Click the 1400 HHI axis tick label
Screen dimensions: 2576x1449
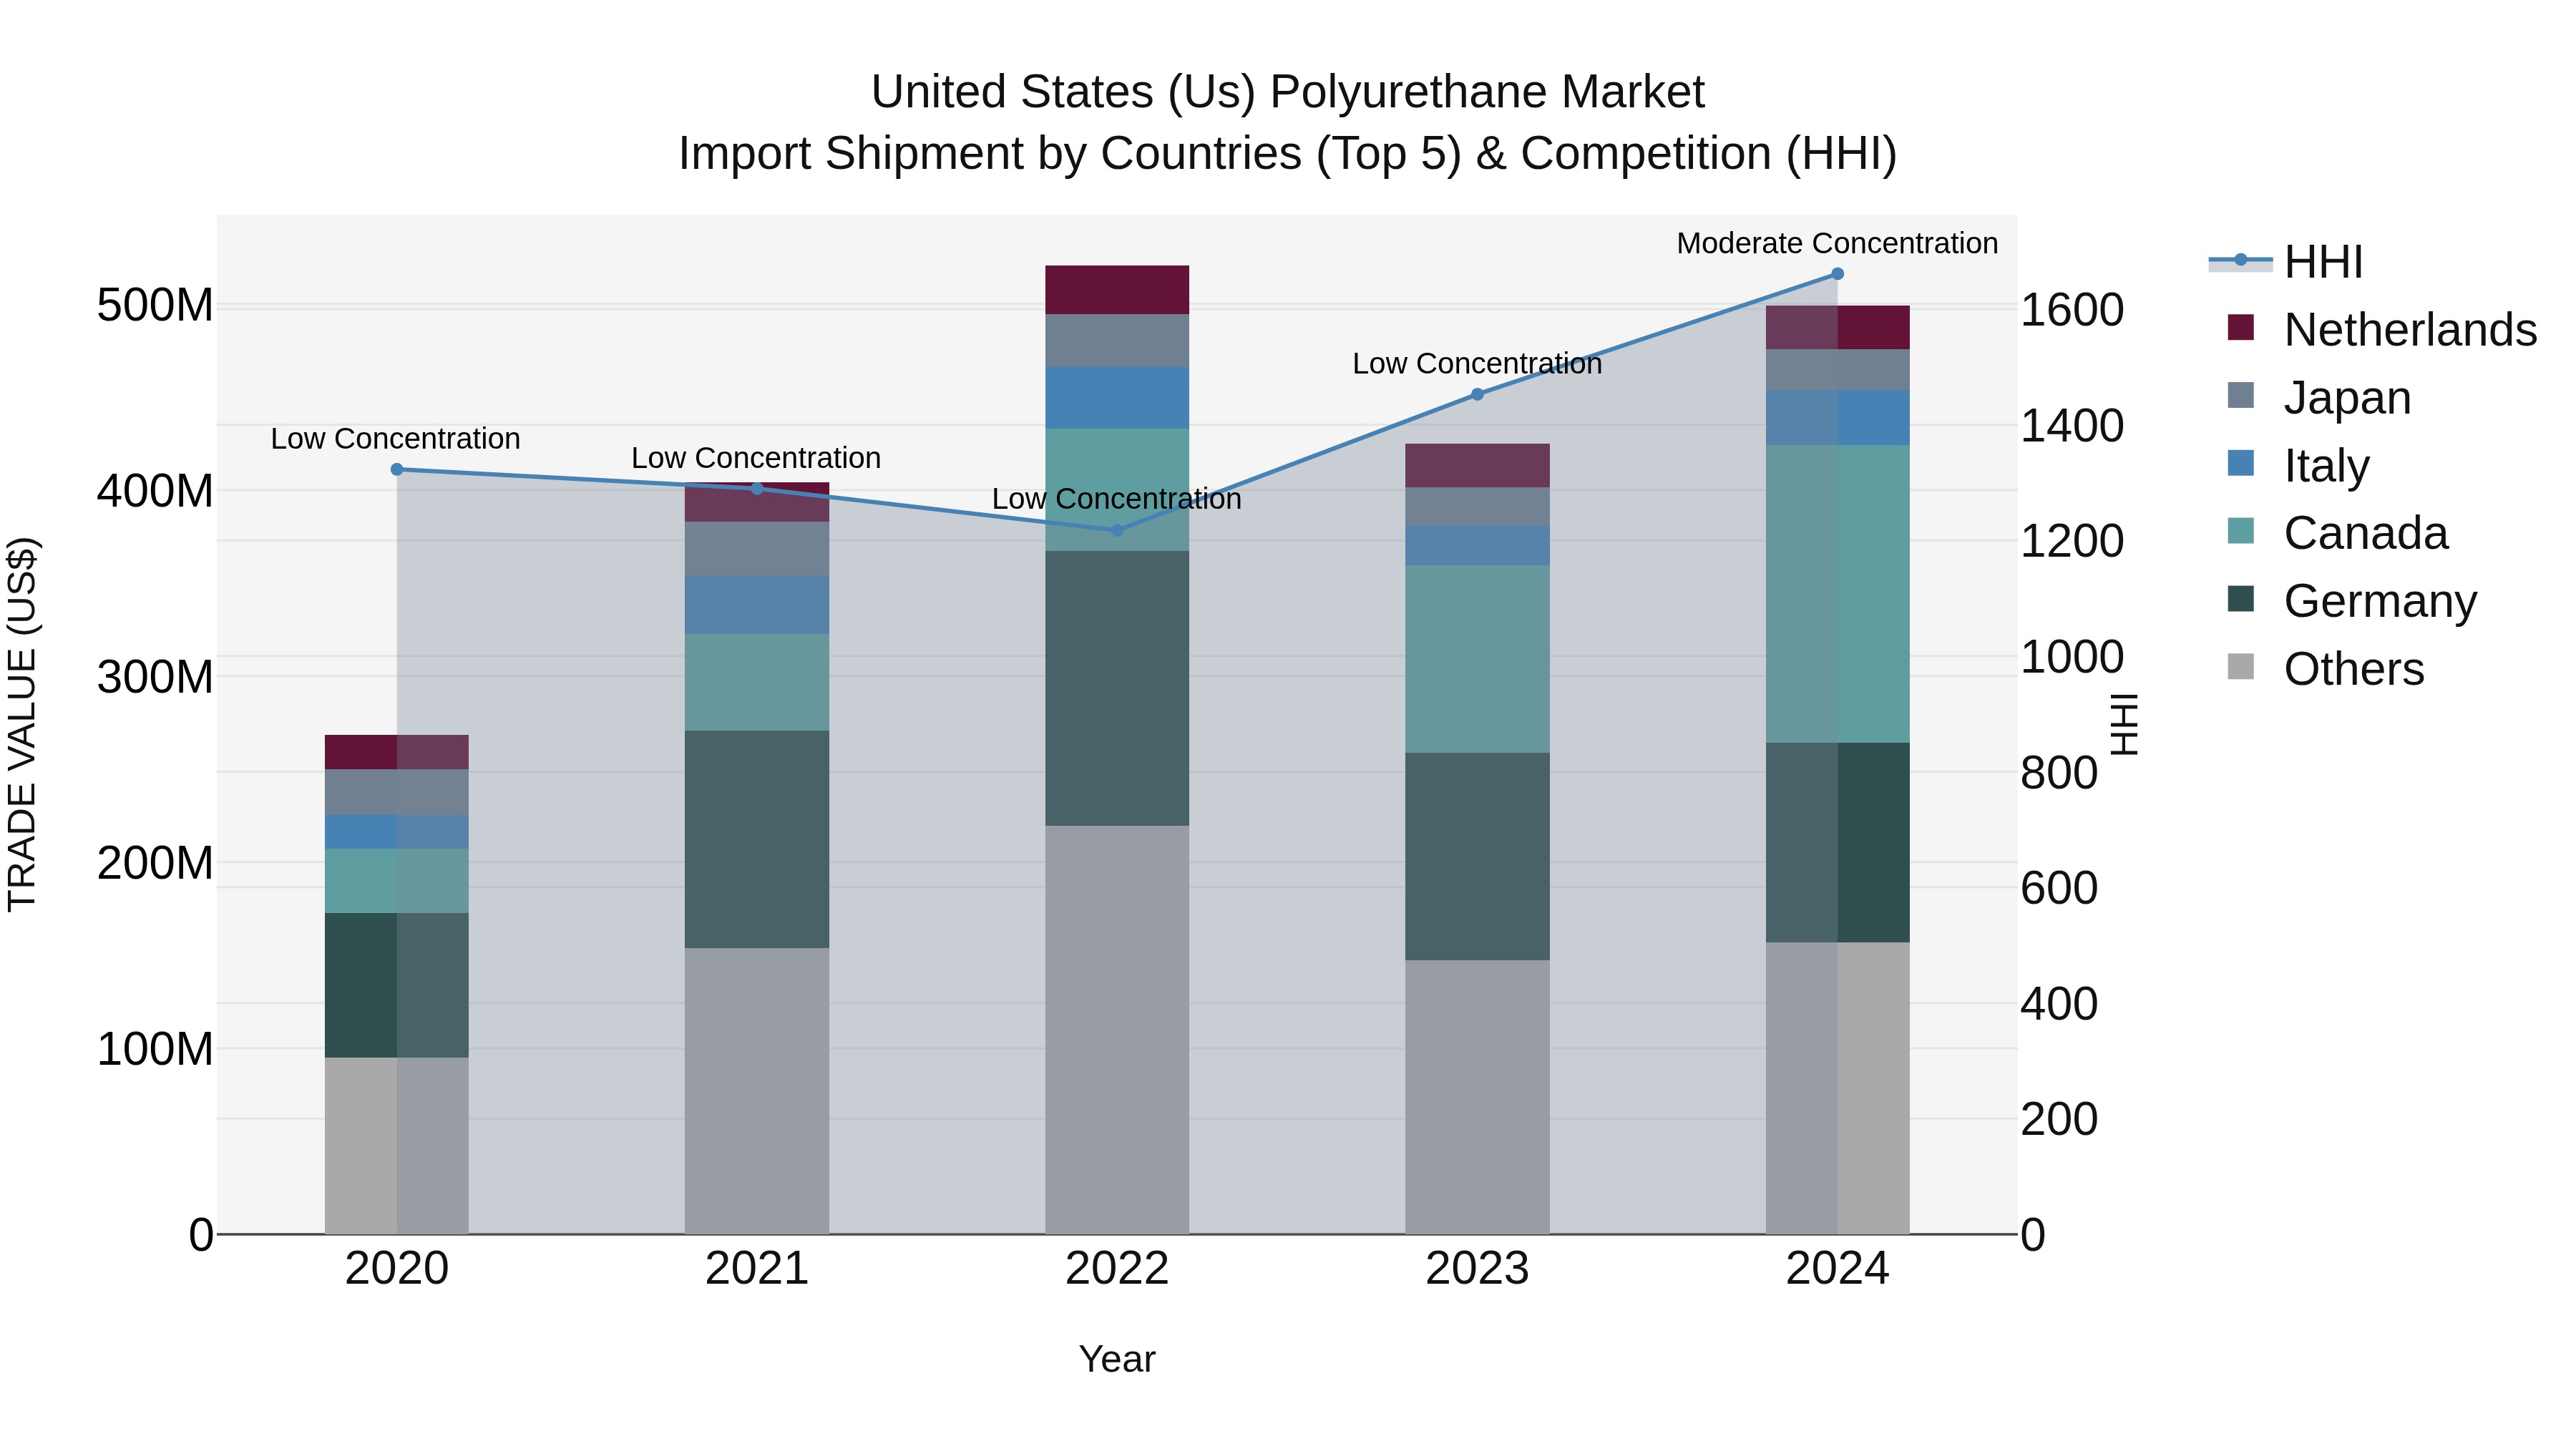[x=2072, y=426]
